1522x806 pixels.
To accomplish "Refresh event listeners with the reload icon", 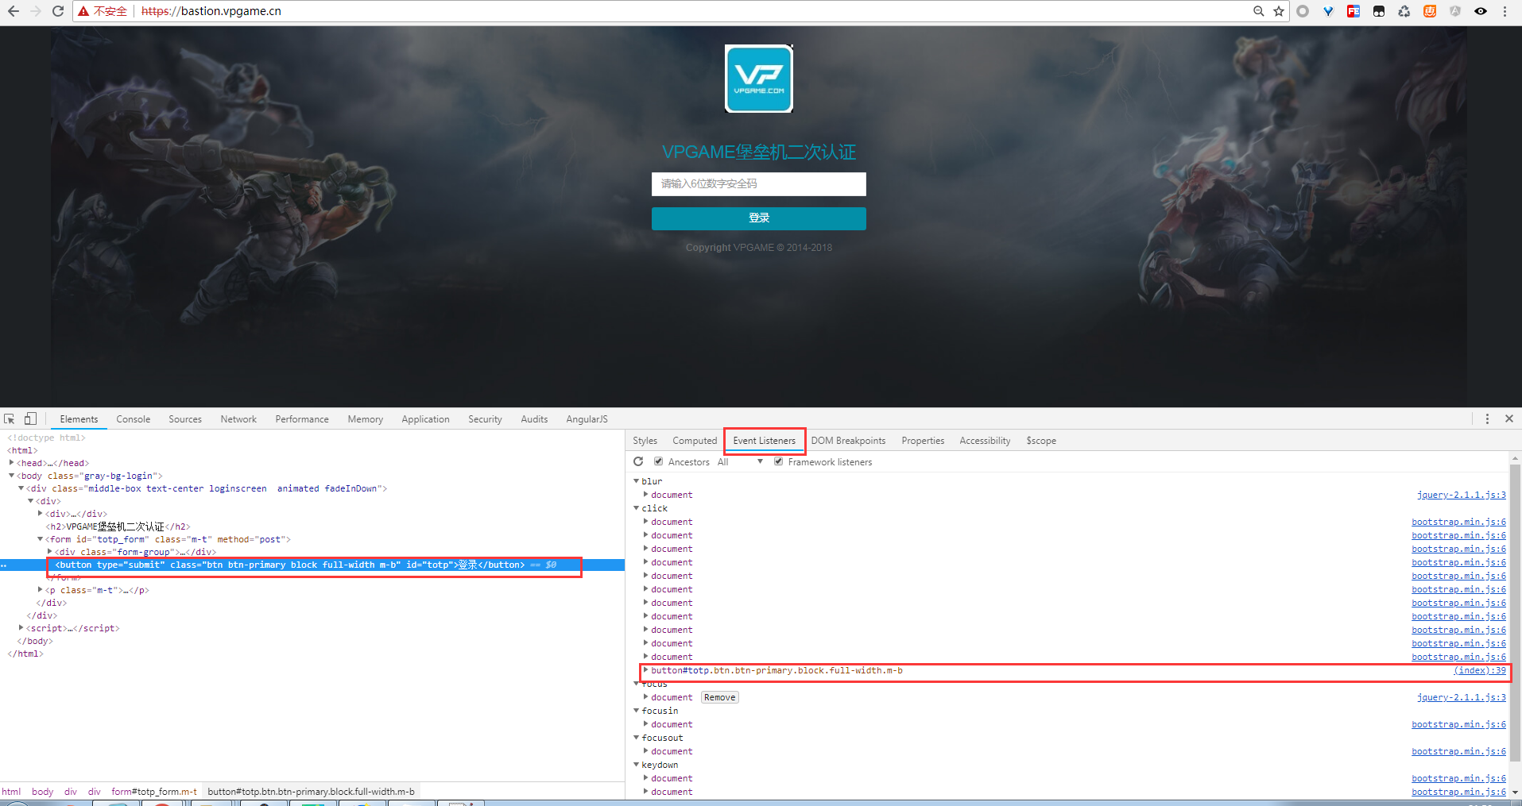I will 638,461.
